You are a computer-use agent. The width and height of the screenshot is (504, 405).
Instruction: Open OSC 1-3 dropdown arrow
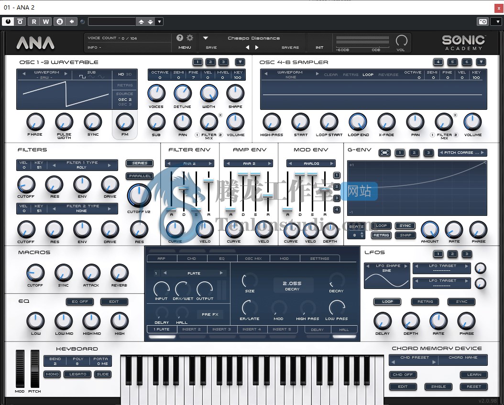tap(240, 62)
